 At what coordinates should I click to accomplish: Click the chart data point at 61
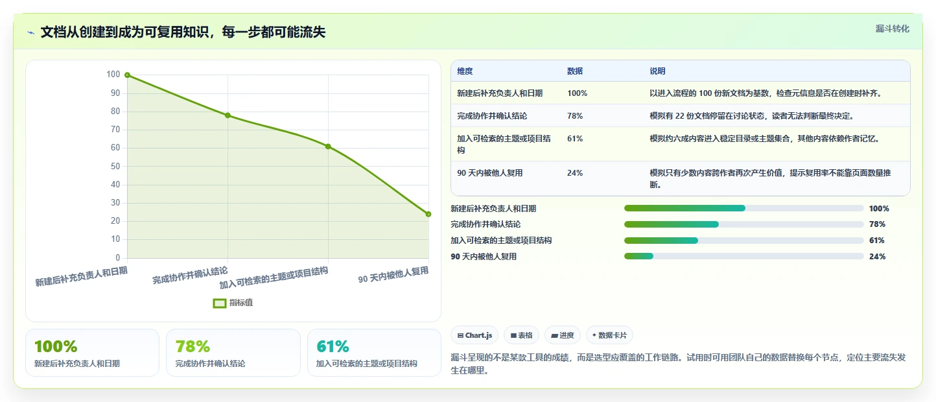pyautogui.click(x=328, y=147)
